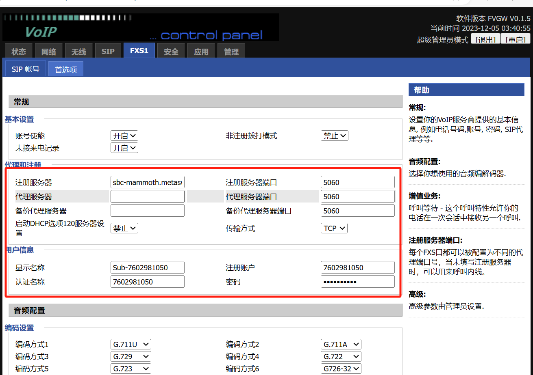Open the 启动DHCP选项120 dropdown

tap(124, 228)
